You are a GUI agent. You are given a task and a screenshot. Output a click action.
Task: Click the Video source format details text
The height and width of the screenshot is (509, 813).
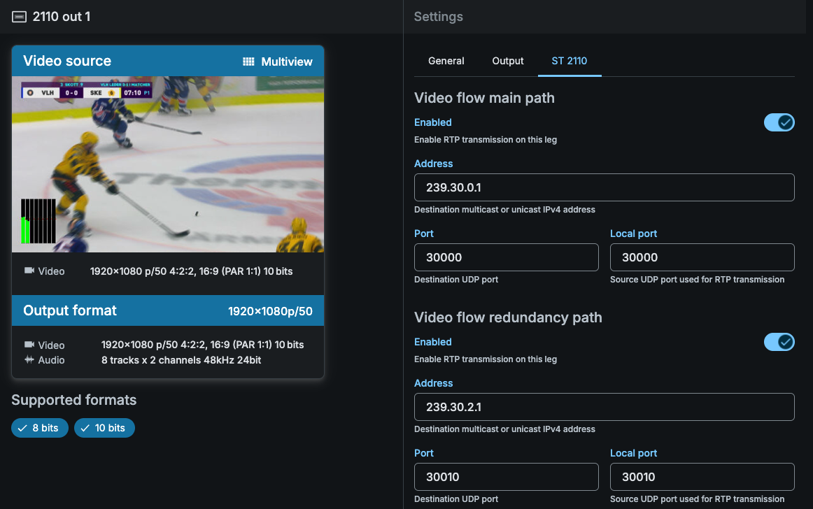191,271
